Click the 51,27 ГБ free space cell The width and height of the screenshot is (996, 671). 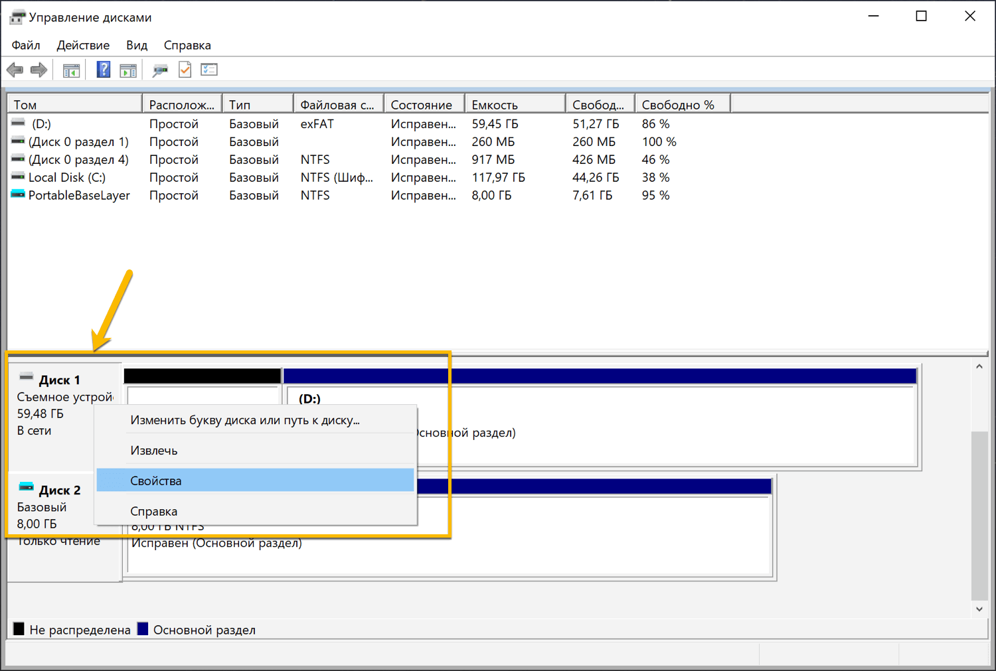tap(596, 123)
